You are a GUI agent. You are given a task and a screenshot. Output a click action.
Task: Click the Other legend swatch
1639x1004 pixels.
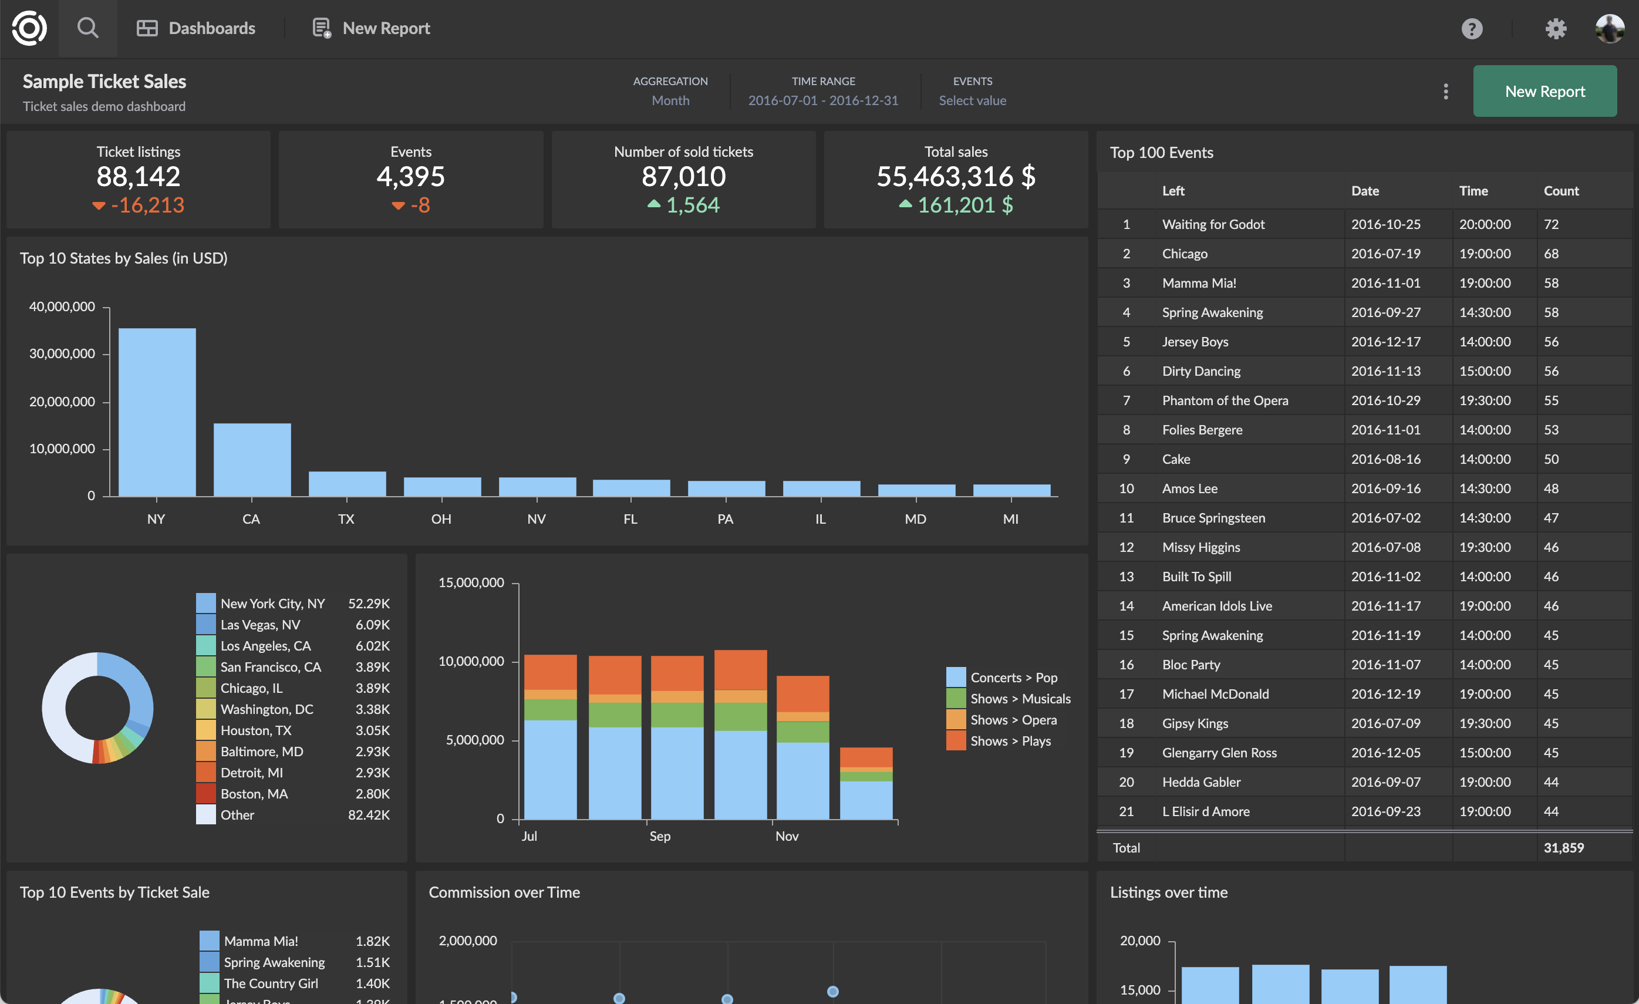(205, 815)
